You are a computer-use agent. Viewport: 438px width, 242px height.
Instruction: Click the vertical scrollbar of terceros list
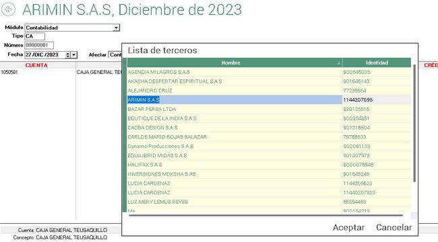pos(414,122)
